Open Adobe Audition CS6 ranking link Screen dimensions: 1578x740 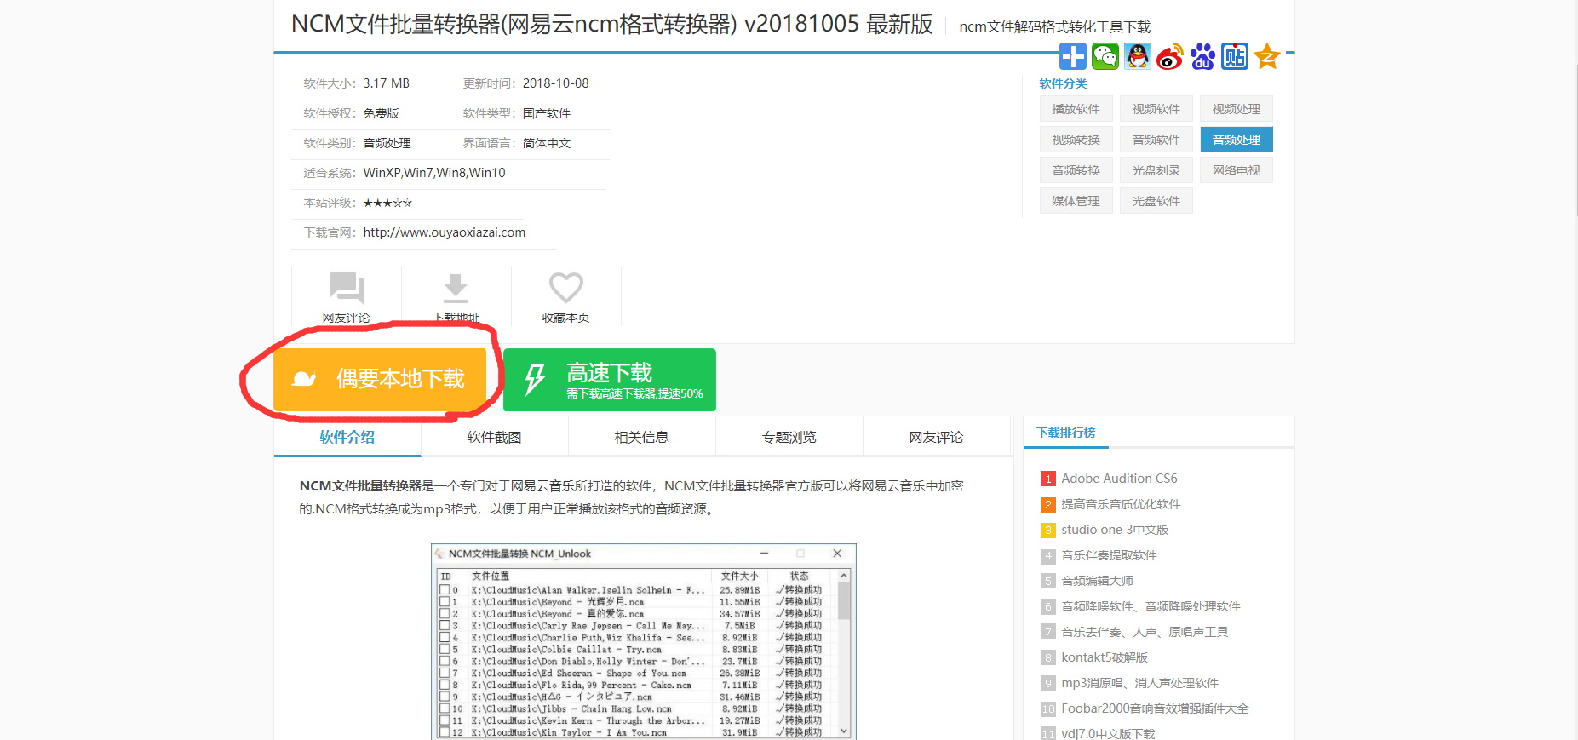[1119, 479]
